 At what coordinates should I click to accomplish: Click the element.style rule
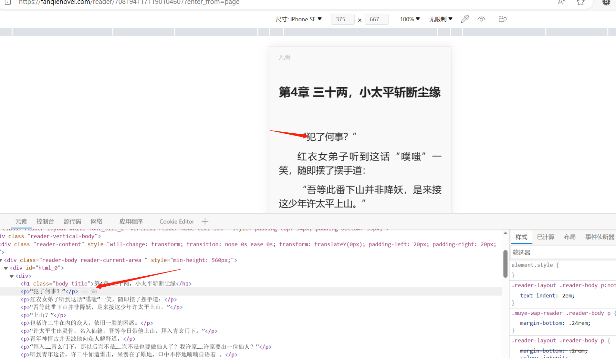tap(535, 265)
